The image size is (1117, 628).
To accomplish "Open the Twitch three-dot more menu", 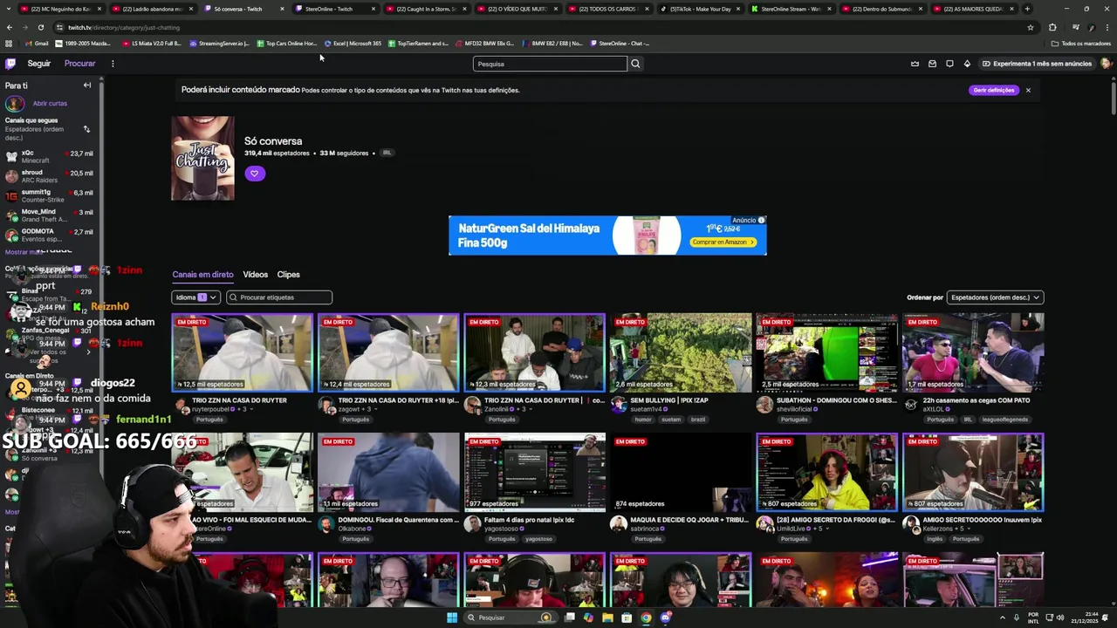I will pyautogui.click(x=113, y=64).
